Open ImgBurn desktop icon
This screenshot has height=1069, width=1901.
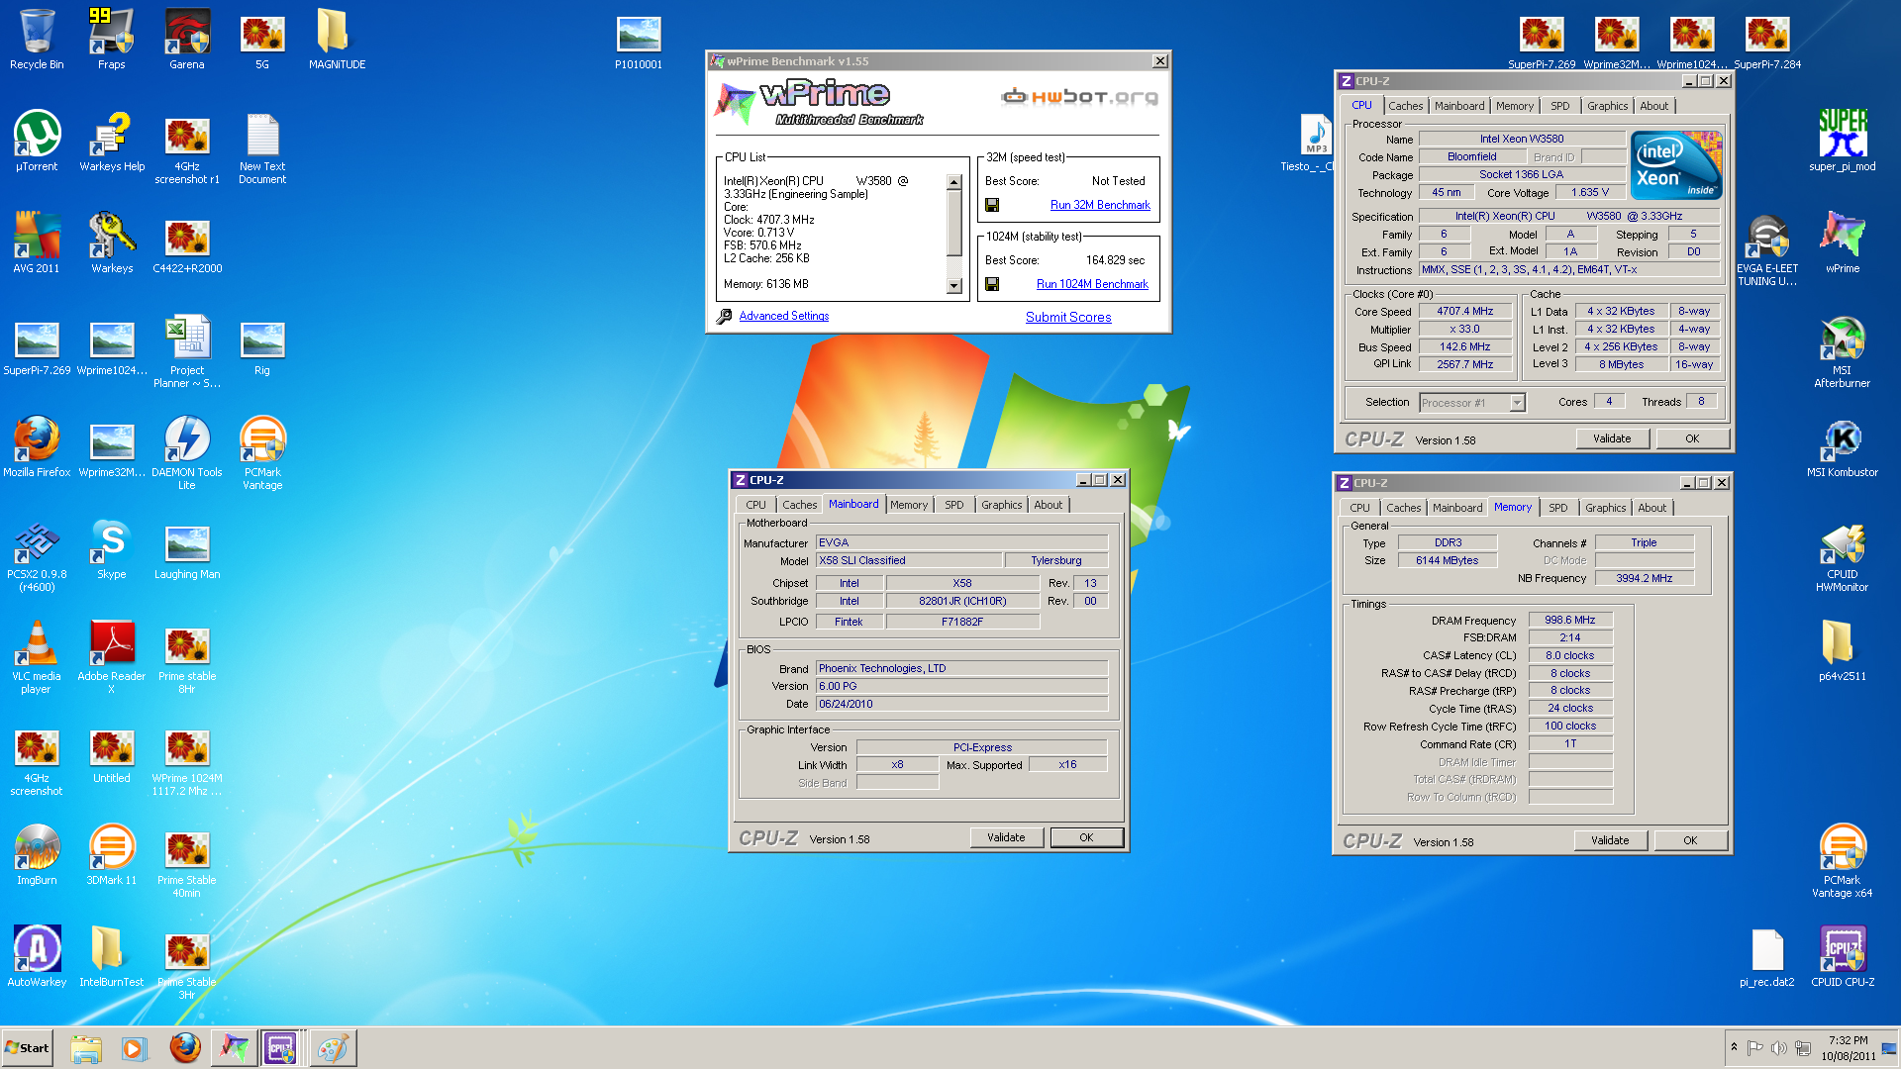tap(37, 855)
